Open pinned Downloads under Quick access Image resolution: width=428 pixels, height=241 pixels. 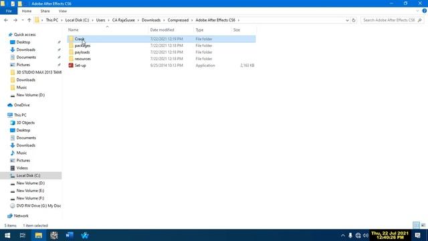tap(25, 50)
